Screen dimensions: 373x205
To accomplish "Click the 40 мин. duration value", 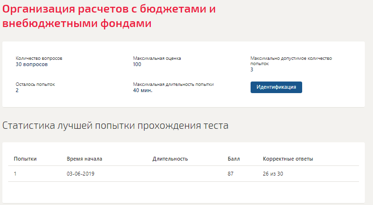I will coord(143,90).
